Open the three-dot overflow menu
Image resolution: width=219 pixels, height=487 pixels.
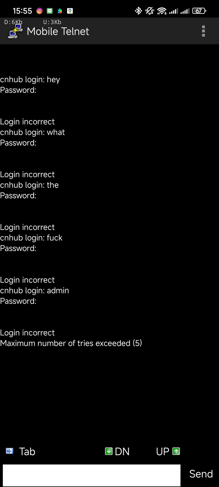[203, 31]
